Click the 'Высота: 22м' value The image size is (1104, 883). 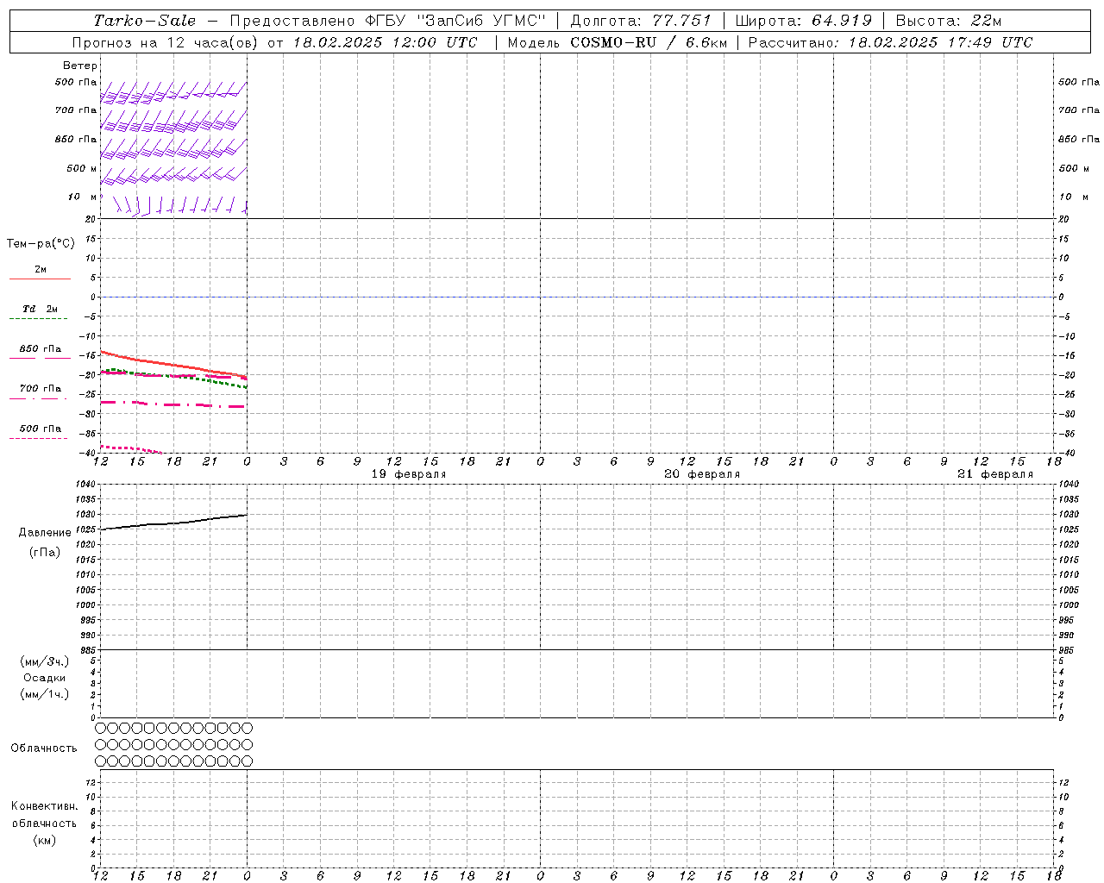(949, 21)
